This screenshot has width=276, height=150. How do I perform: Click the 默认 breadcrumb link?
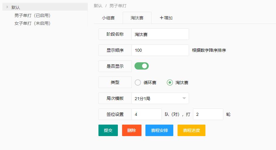[98, 6]
